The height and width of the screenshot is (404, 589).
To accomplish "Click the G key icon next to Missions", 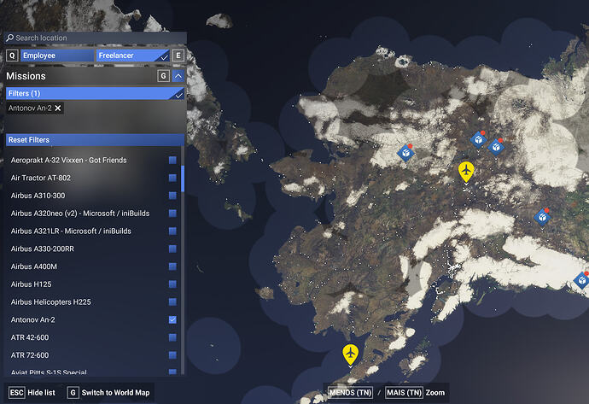I will point(163,76).
